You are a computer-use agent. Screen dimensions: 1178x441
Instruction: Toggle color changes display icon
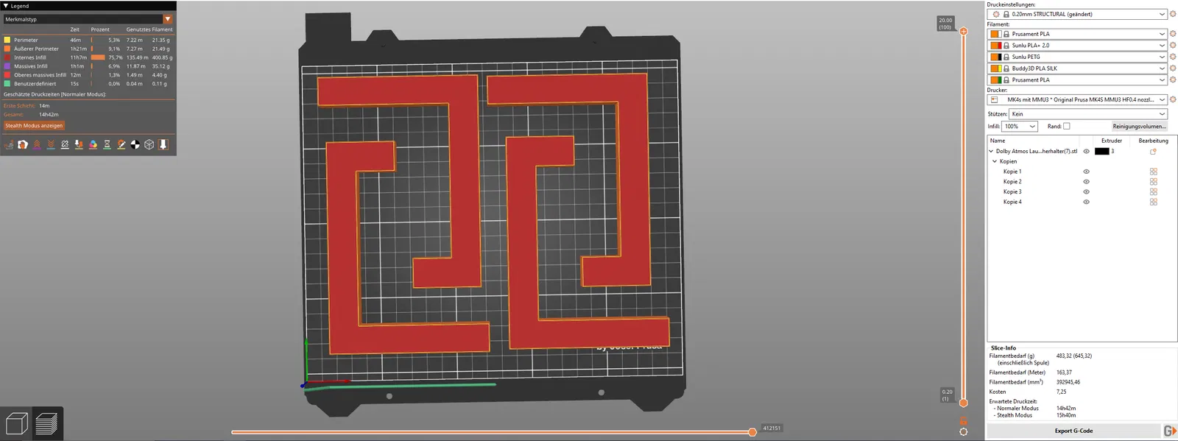[x=93, y=144]
